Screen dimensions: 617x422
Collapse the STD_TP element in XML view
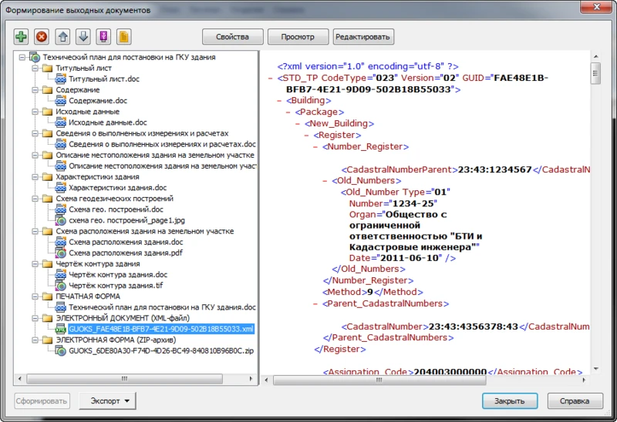coord(268,78)
